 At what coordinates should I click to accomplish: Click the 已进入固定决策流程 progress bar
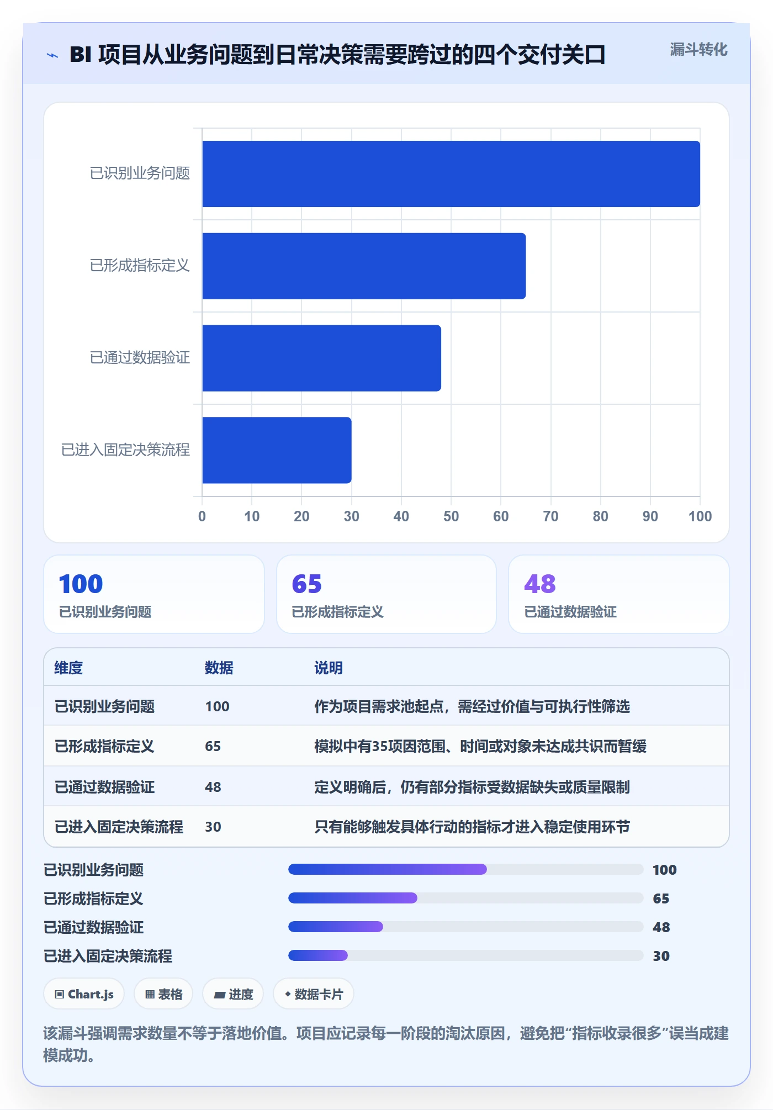(x=466, y=955)
